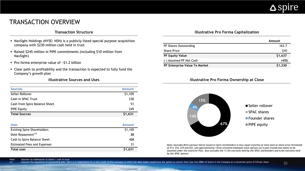Select the Illustrative Sources and Uses heading

click(x=74, y=80)
